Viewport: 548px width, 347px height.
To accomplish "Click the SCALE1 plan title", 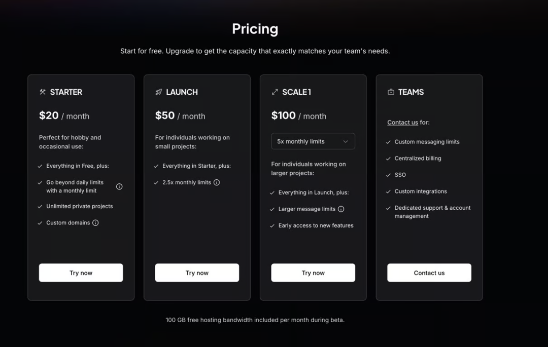I will point(296,92).
